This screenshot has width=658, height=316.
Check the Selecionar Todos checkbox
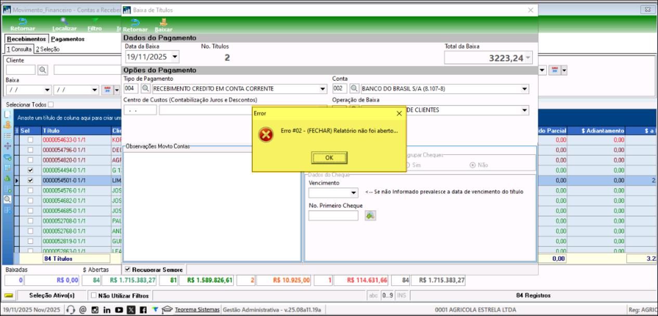click(50, 104)
